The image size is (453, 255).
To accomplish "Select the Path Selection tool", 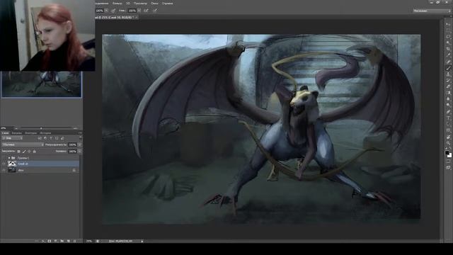I will [x=448, y=125].
